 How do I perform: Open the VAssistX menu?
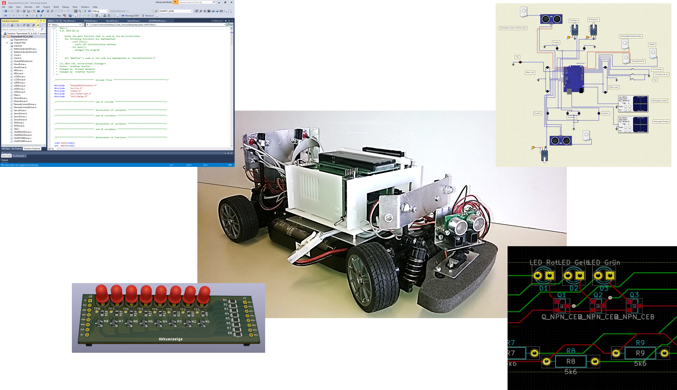tap(28, 7)
